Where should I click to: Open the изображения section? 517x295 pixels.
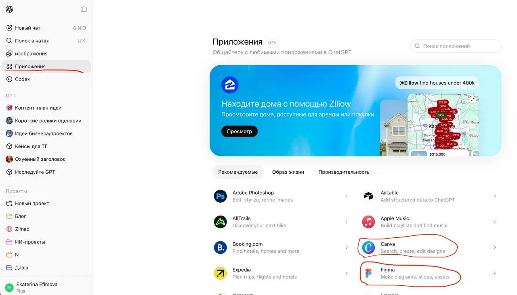click(x=46, y=54)
